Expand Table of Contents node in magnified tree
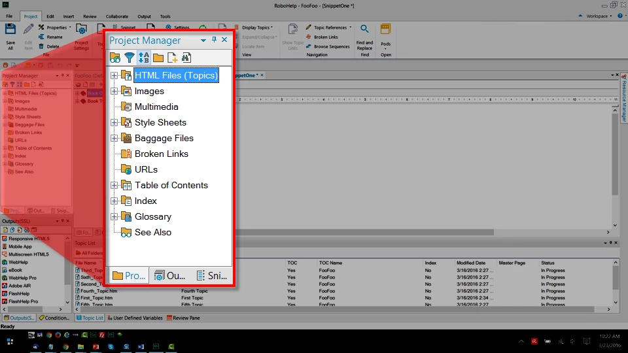The height and width of the screenshot is (353, 628). click(x=114, y=185)
